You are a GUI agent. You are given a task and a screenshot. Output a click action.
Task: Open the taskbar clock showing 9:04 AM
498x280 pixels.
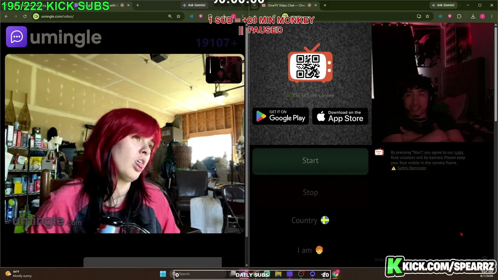click(486, 274)
